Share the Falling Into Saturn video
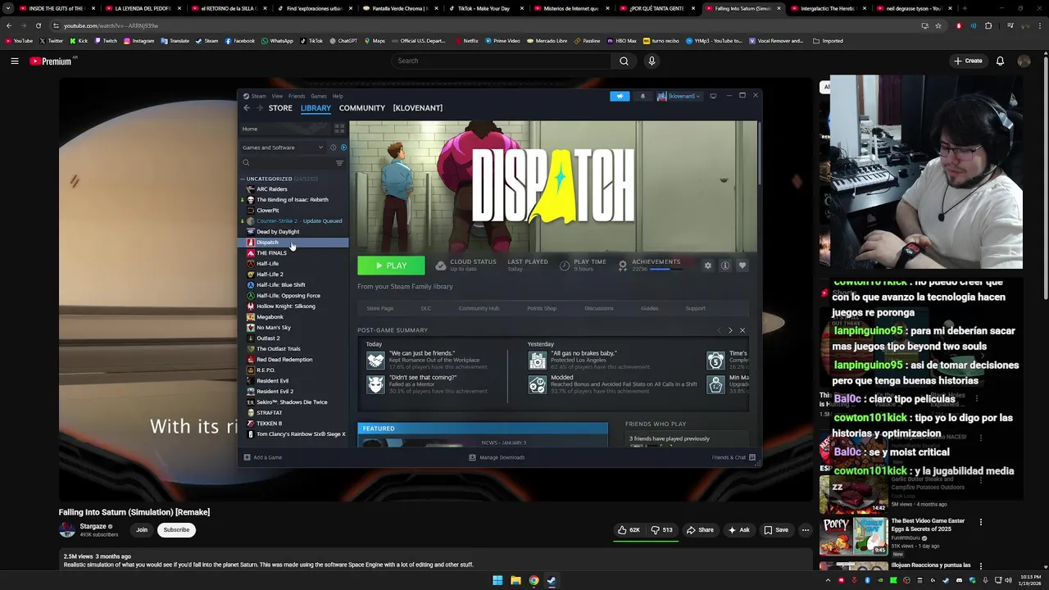This screenshot has height=590, width=1049. 700,530
